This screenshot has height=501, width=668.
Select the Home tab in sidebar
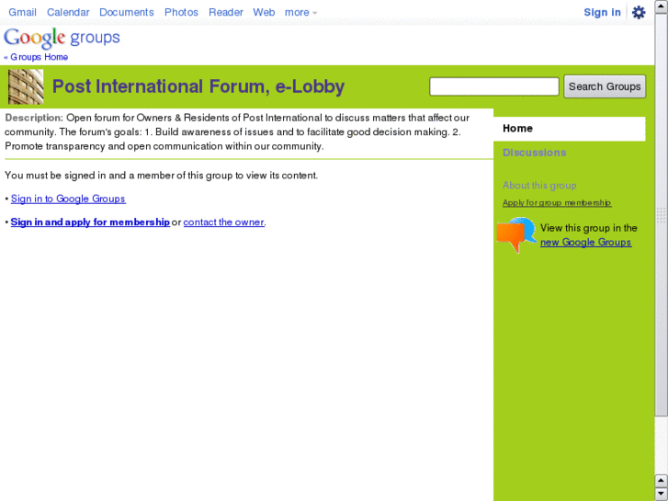[x=569, y=129]
